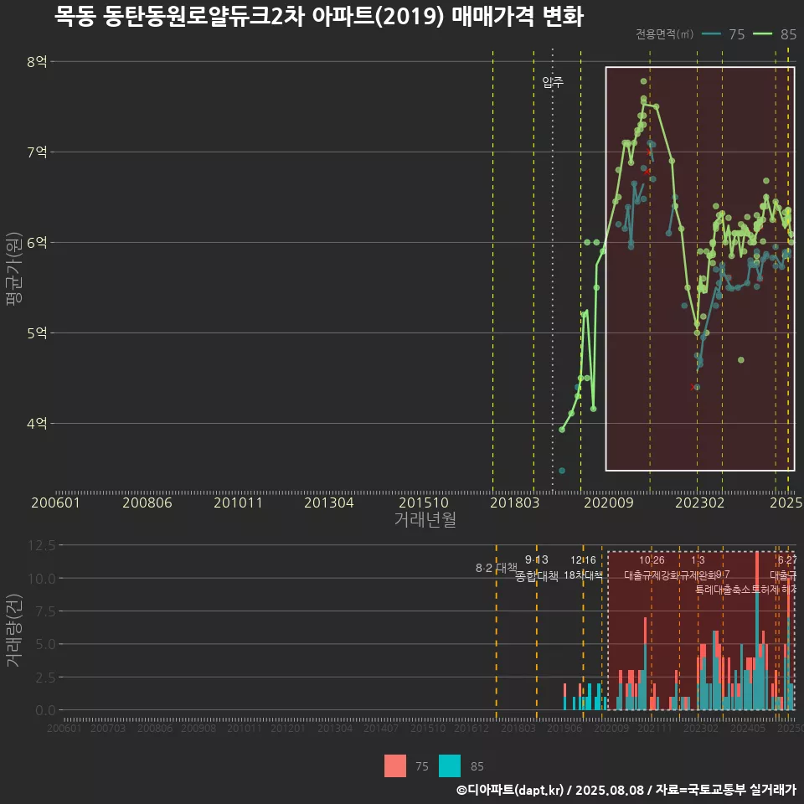Click 202111 on the volume chart axis
The height and width of the screenshot is (804, 804).
(x=654, y=728)
